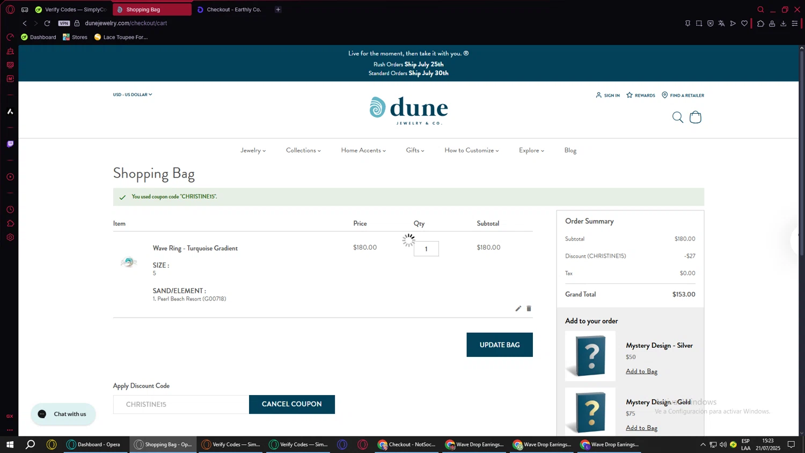Expand the How to Customize menu

[x=472, y=150]
